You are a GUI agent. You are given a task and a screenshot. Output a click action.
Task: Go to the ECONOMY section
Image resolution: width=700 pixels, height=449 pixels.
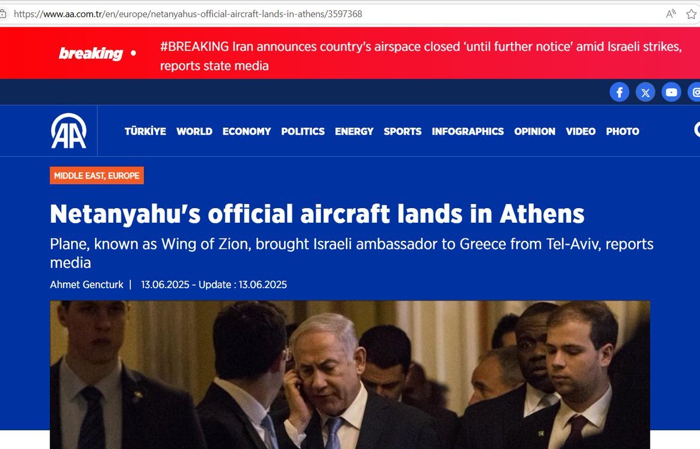[247, 131]
